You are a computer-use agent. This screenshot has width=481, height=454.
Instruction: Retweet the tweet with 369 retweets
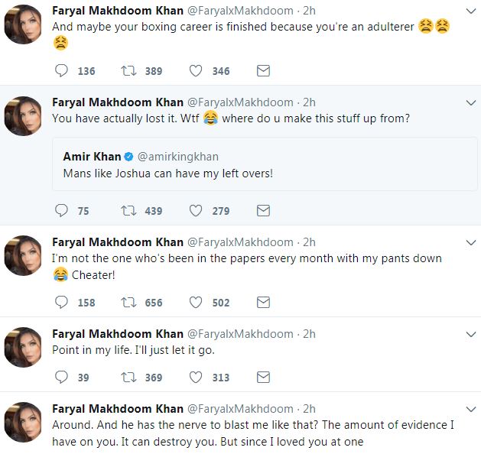point(129,377)
